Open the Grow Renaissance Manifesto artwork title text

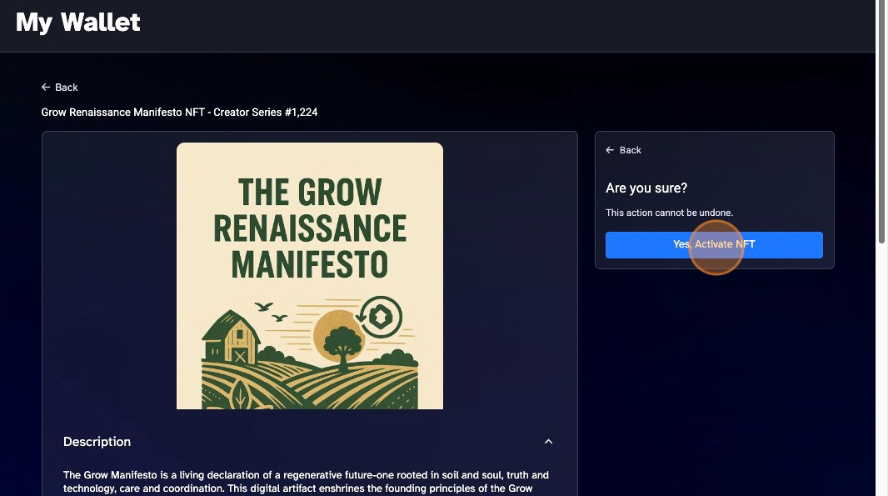tap(310, 228)
